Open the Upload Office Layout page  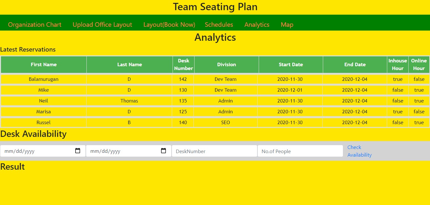[102, 25]
